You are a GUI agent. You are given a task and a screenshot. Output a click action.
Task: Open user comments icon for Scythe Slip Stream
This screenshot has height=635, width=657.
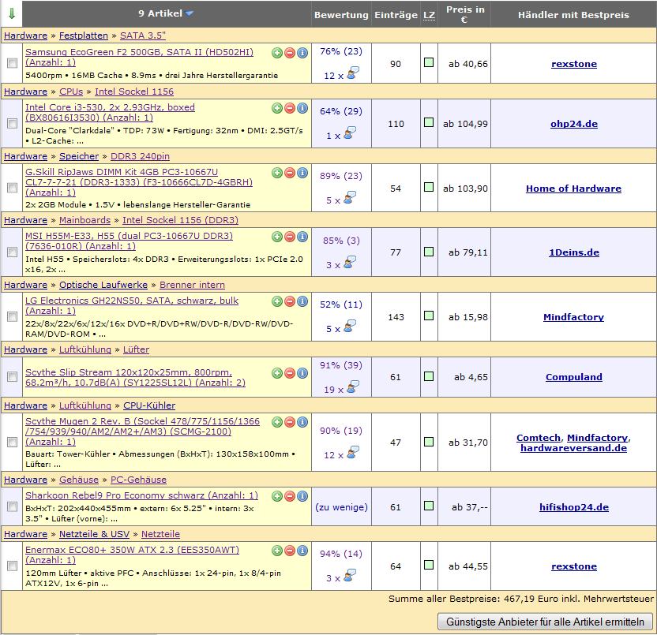pyautogui.click(x=353, y=387)
